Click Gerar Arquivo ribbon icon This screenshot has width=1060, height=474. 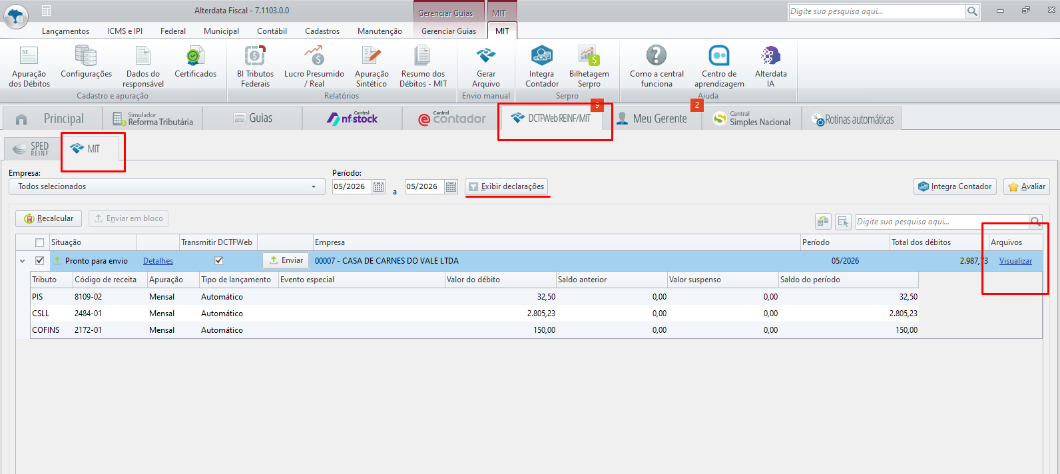pos(486,66)
